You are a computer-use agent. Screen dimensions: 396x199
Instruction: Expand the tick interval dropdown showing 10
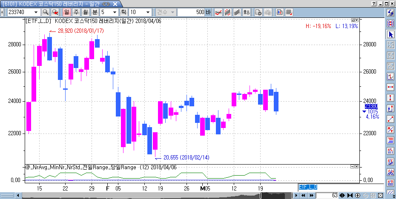pos(148,12)
